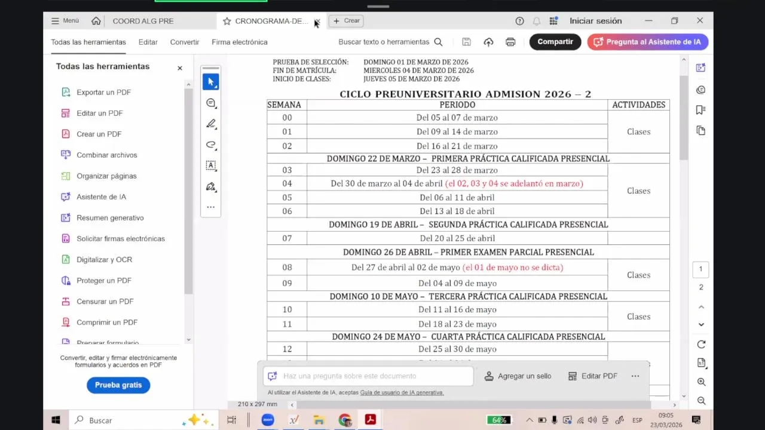Open page display fit options
The height and width of the screenshot is (430, 765).
click(x=701, y=363)
